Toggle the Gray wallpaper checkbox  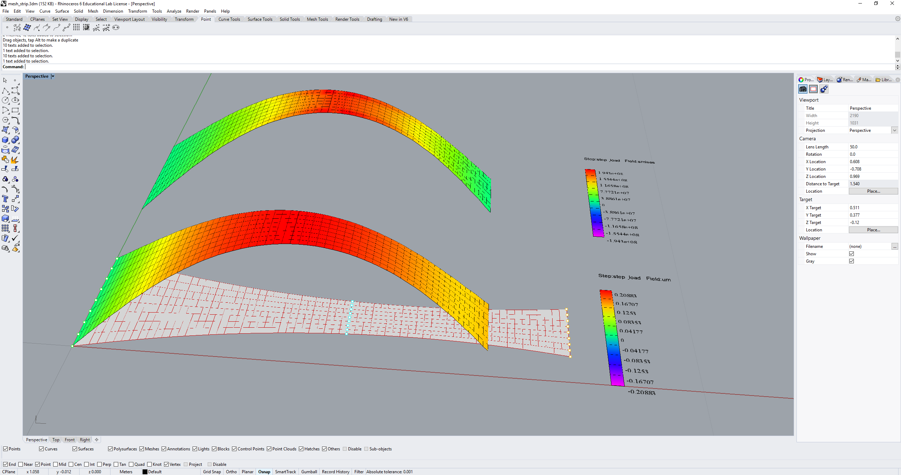coord(852,261)
